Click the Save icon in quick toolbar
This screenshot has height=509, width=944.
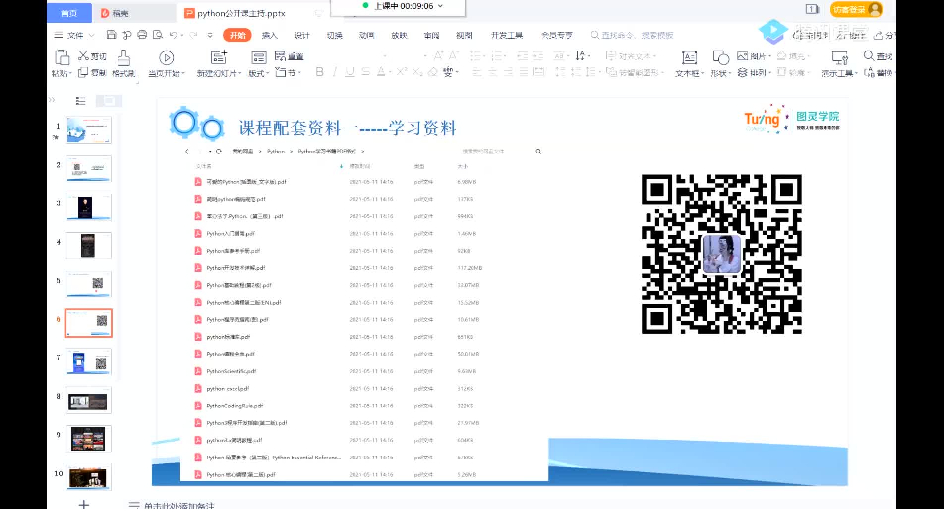[x=111, y=35]
